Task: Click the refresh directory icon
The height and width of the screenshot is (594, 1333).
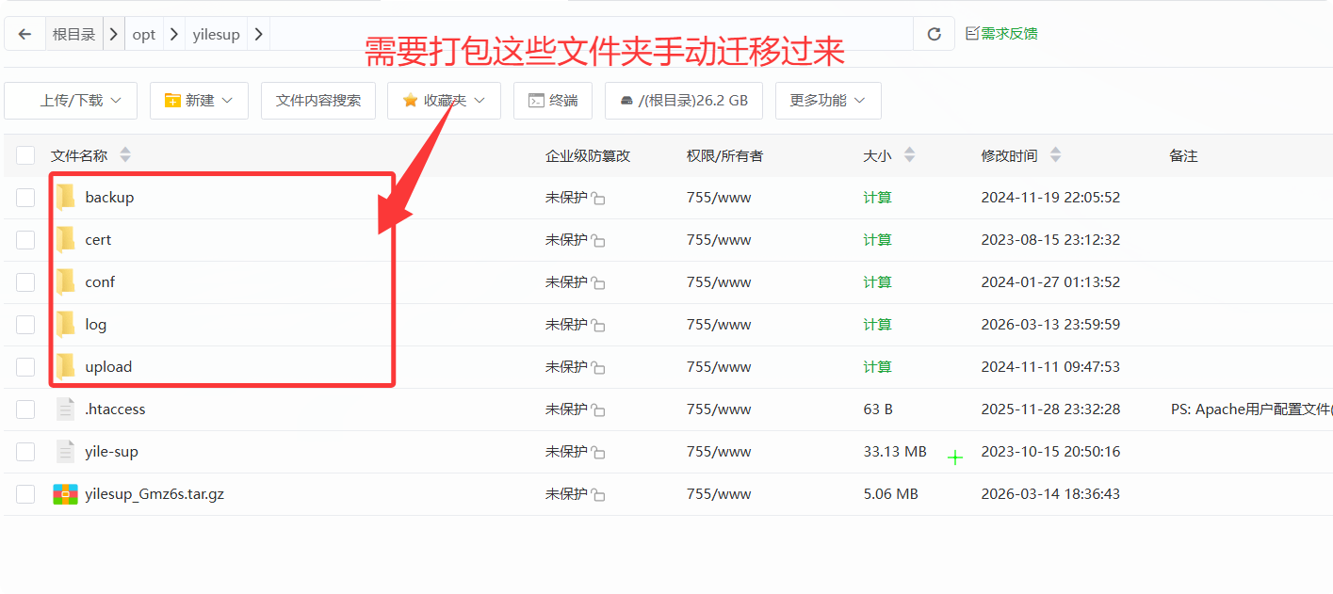Action: tap(934, 34)
